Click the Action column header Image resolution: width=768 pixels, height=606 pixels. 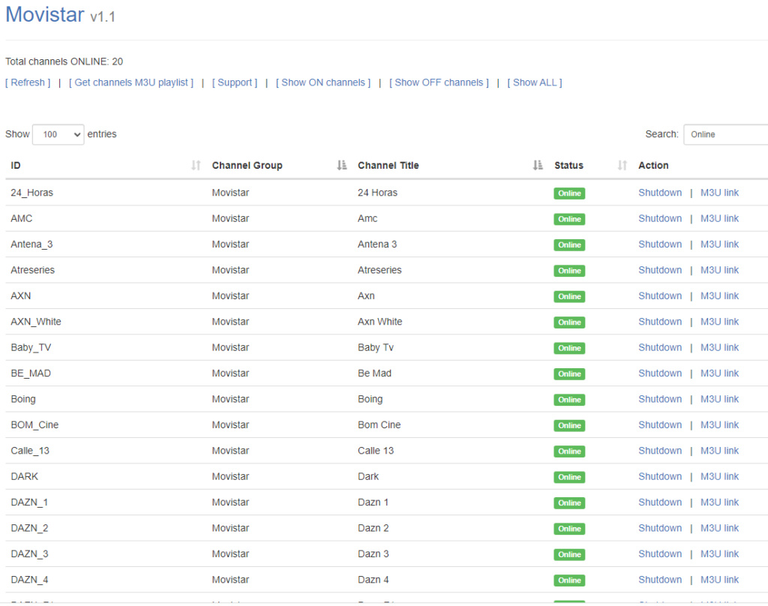[x=653, y=165]
